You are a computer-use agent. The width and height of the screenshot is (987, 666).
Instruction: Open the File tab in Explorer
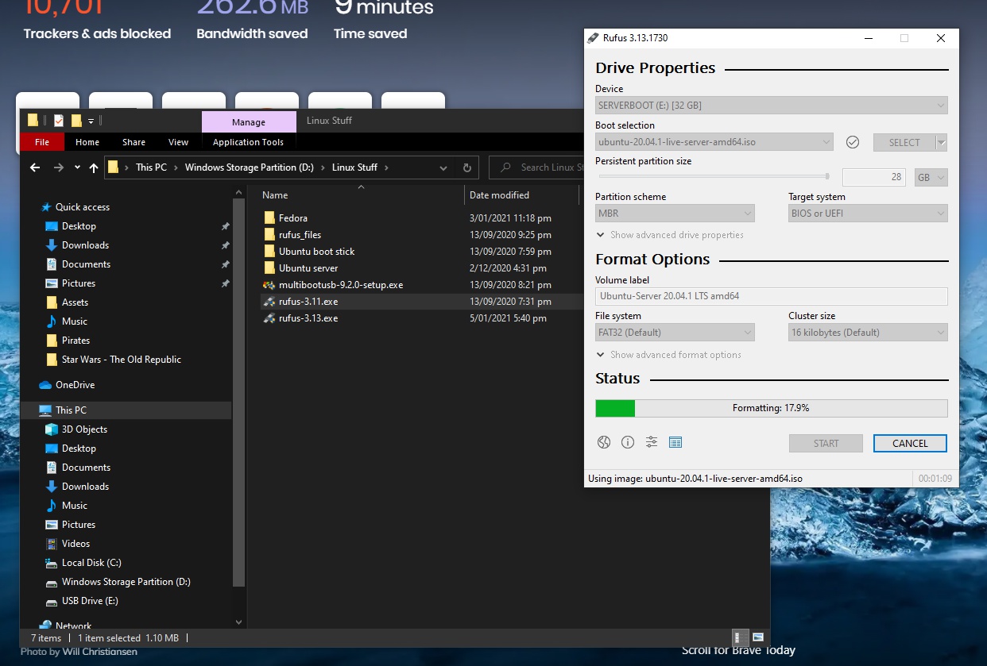coord(42,142)
